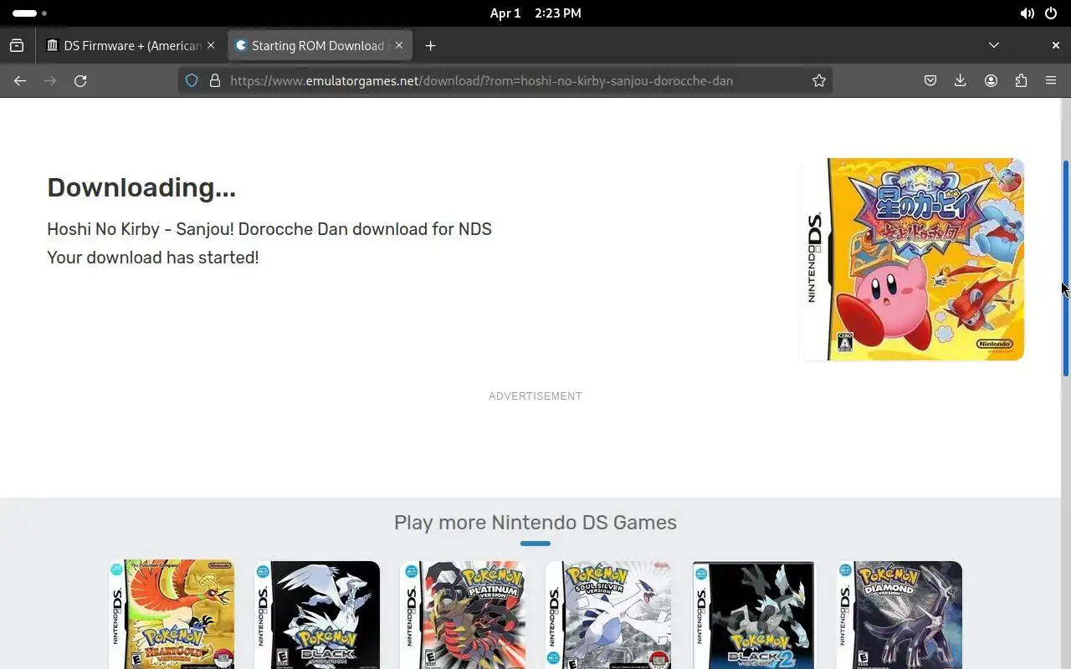This screenshot has width=1071, height=669.
Task: Open a new browser tab
Action: tap(430, 46)
